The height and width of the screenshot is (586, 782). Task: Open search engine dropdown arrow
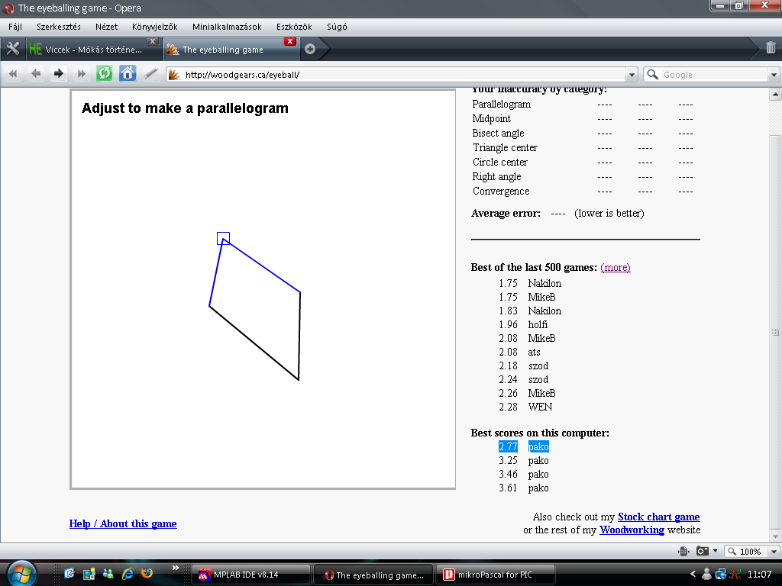tap(774, 75)
